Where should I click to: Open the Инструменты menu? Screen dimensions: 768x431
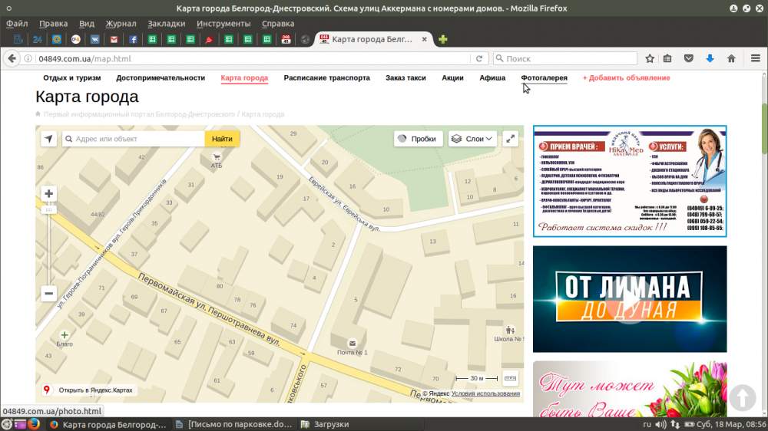pyautogui.click(x=223, y=24)
